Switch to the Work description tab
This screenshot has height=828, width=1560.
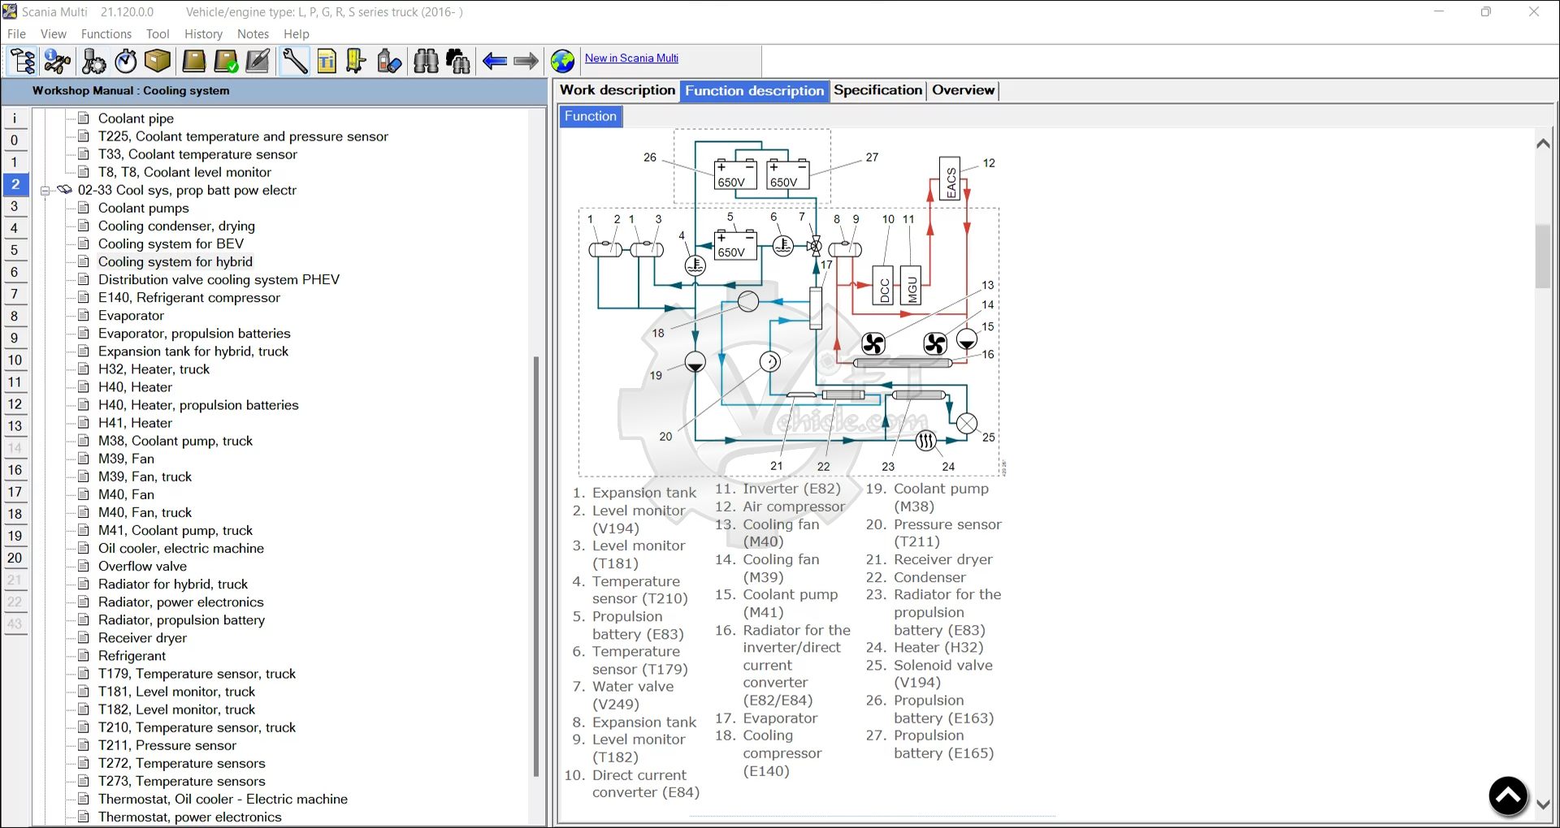[617, 90]
